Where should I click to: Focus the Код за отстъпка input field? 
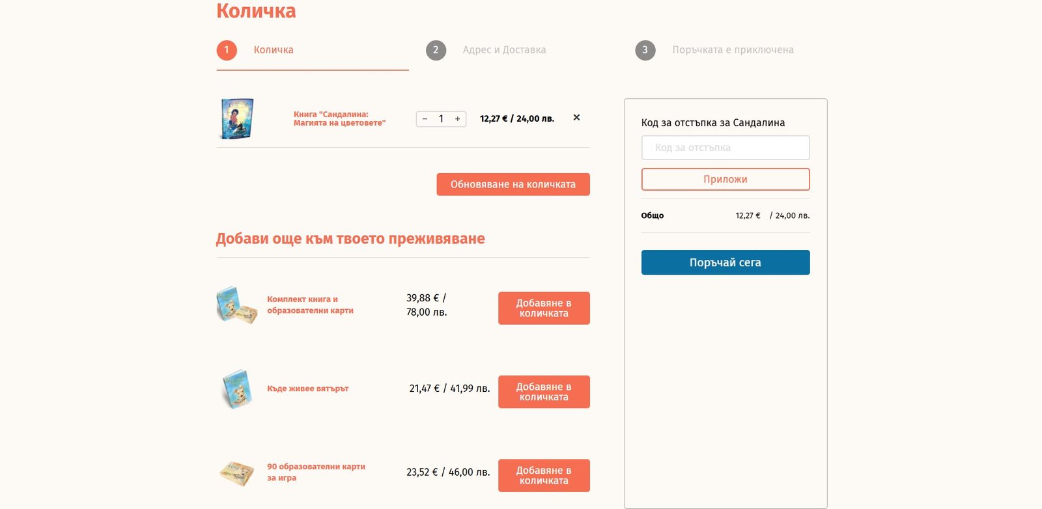coord(725,148)
